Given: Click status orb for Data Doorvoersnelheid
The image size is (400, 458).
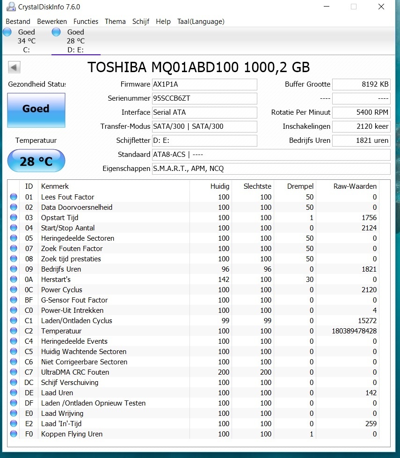Looking at the screenshot, I should click(x=14, y=207).
